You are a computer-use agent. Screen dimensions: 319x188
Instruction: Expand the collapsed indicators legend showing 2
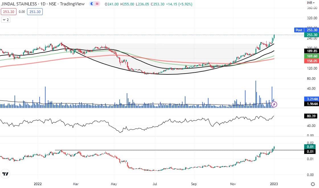(5, 20)
